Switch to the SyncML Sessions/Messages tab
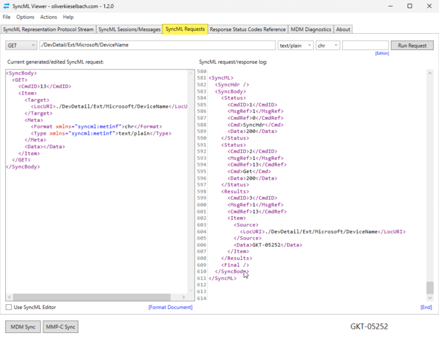The width and height of the screenshot is (439, 338). pyautogui.click(x=129, y=29)
